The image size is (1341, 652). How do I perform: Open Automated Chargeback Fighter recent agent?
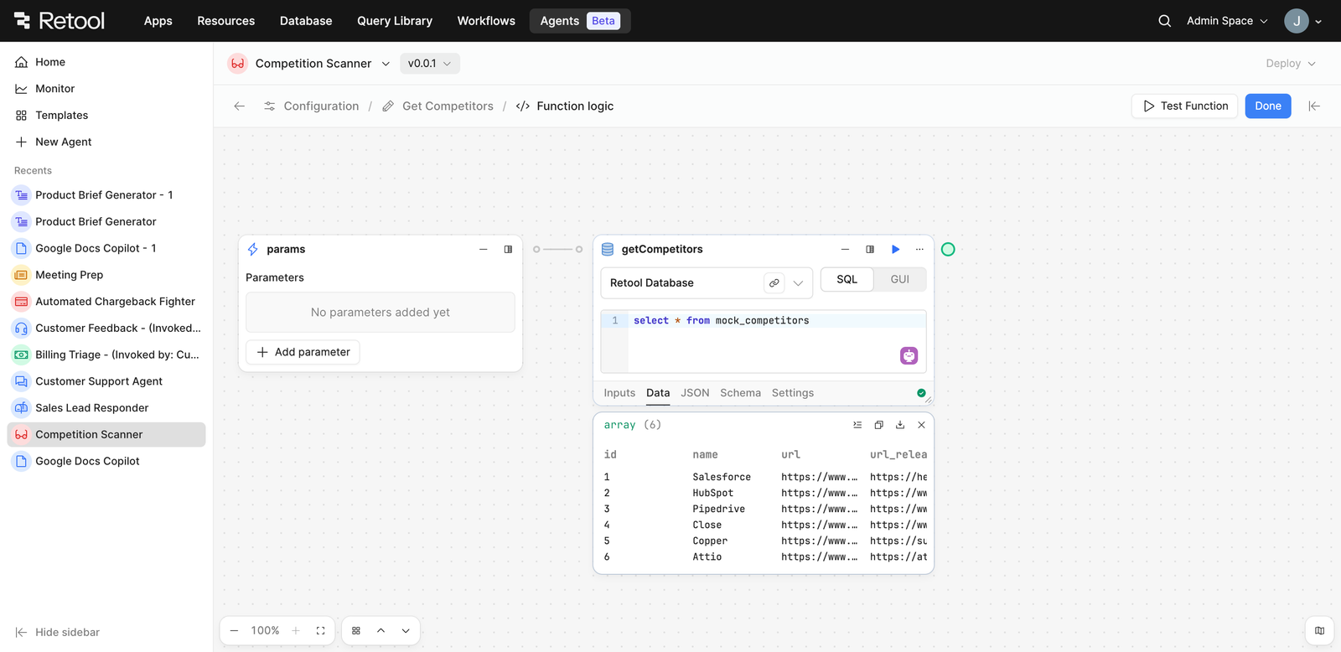click(106, 302)
